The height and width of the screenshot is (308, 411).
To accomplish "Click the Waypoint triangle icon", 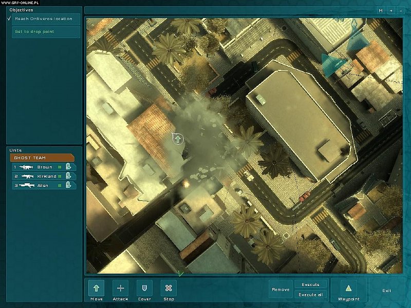I will (348, 288).
